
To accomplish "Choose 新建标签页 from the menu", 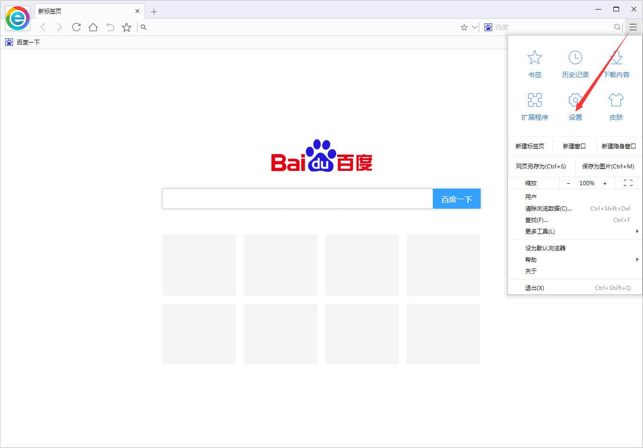I will (x=530, y=146).
